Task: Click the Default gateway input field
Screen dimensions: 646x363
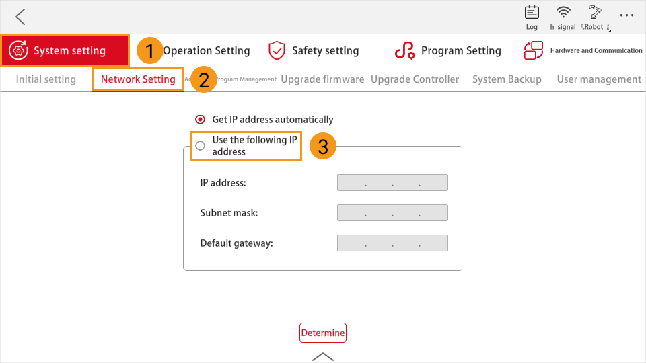Action: (392, 243)
